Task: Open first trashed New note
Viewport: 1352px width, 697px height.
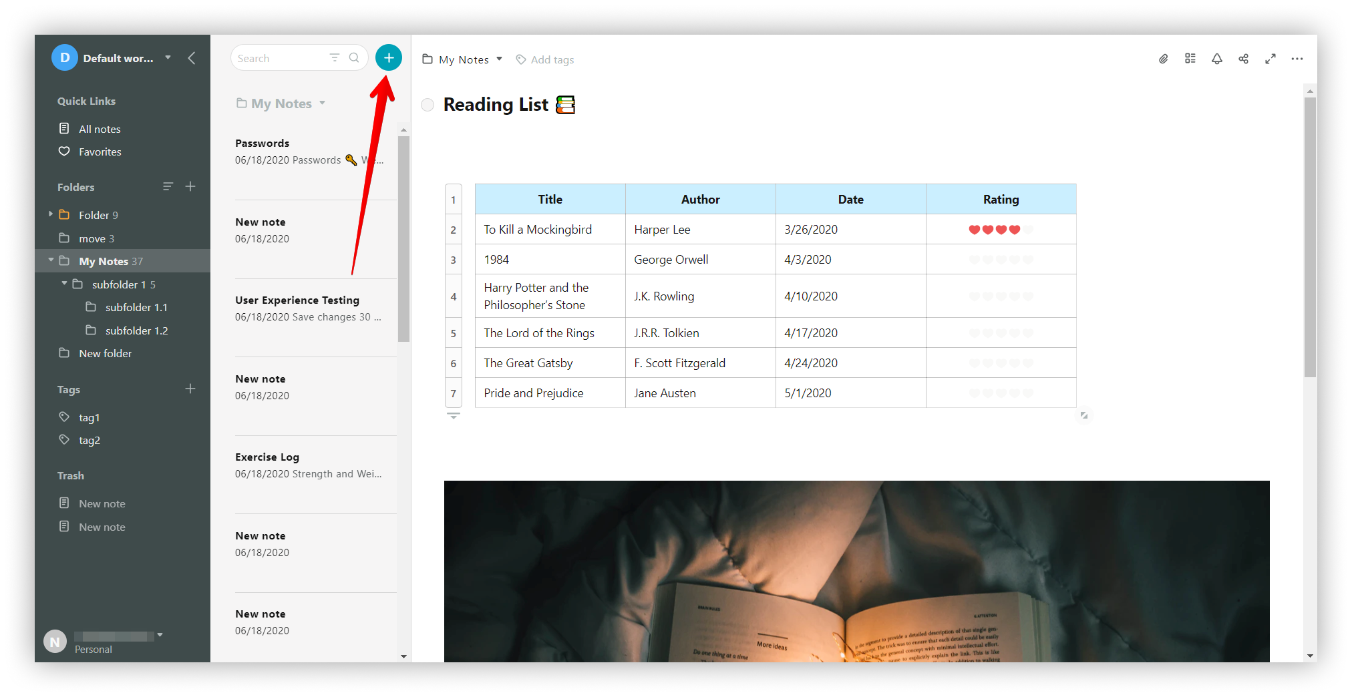Action: [102, 503]
